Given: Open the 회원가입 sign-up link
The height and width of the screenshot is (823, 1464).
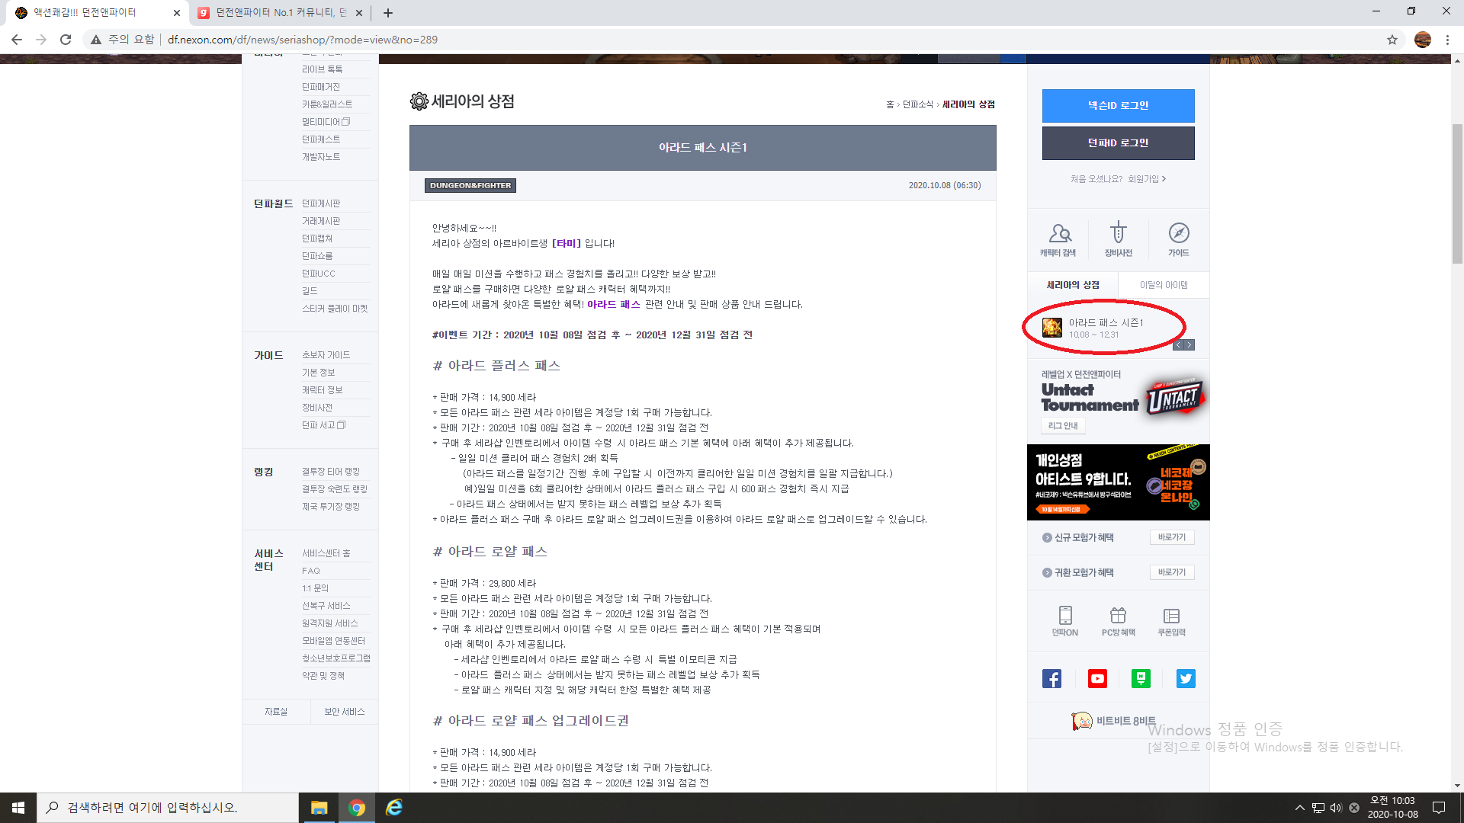Looking at the screenshot, I should pyautogui.click(x=1147, y=179).
